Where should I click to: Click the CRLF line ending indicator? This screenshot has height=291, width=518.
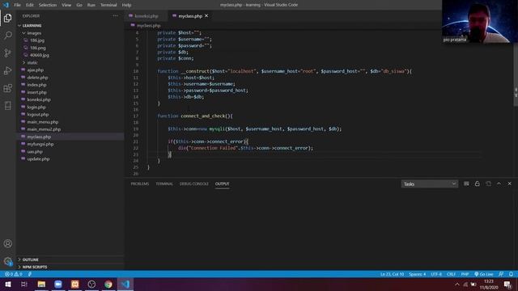pos(451,274)
